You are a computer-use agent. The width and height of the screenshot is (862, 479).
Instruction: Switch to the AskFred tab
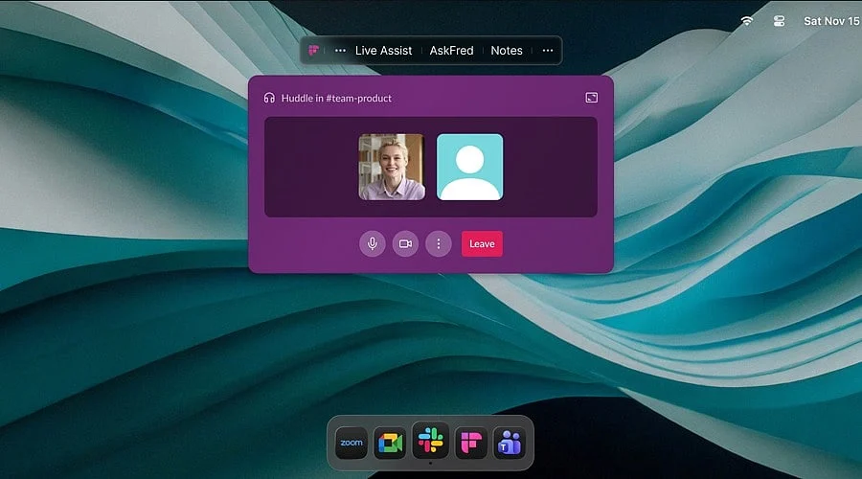coord(451,51)
